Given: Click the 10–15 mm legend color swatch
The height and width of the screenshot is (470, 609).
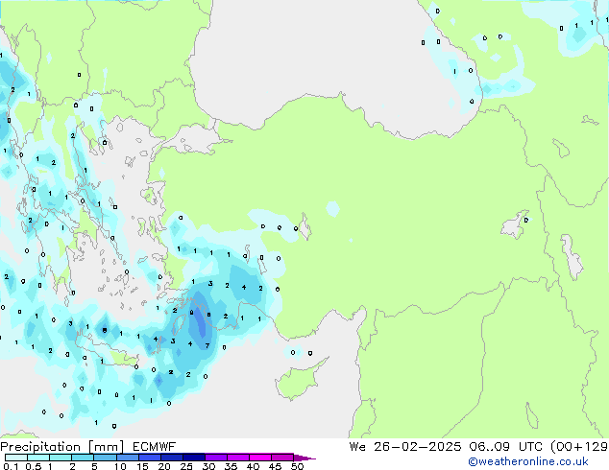Looking at the screenshot, I should click(127, 458).
